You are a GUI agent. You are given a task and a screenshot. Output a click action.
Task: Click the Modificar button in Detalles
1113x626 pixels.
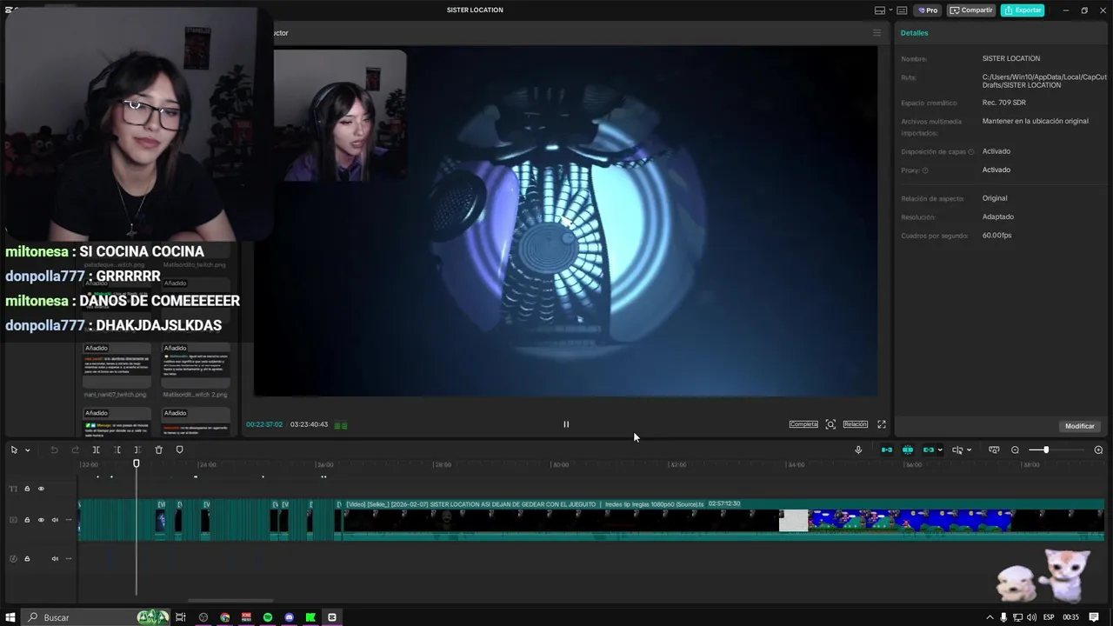[x=1080, y=426]
